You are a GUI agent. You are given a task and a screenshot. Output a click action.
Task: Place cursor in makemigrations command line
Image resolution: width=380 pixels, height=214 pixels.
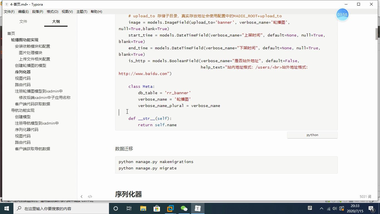coord(156,162)
